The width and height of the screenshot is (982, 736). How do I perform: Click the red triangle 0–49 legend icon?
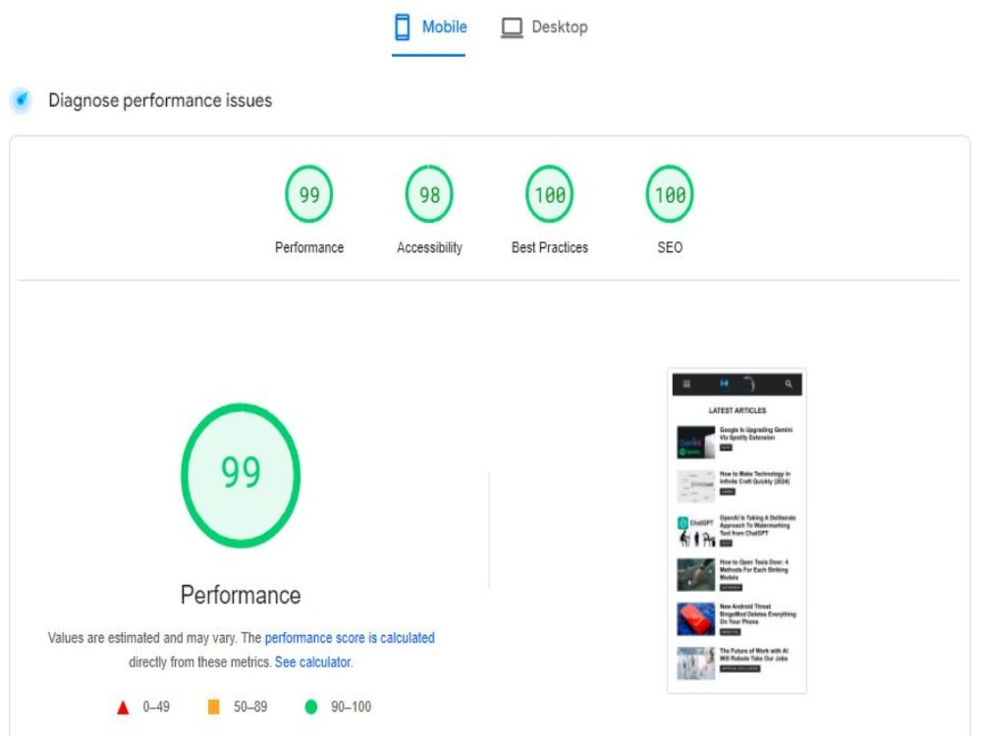(x=123, y=708)
